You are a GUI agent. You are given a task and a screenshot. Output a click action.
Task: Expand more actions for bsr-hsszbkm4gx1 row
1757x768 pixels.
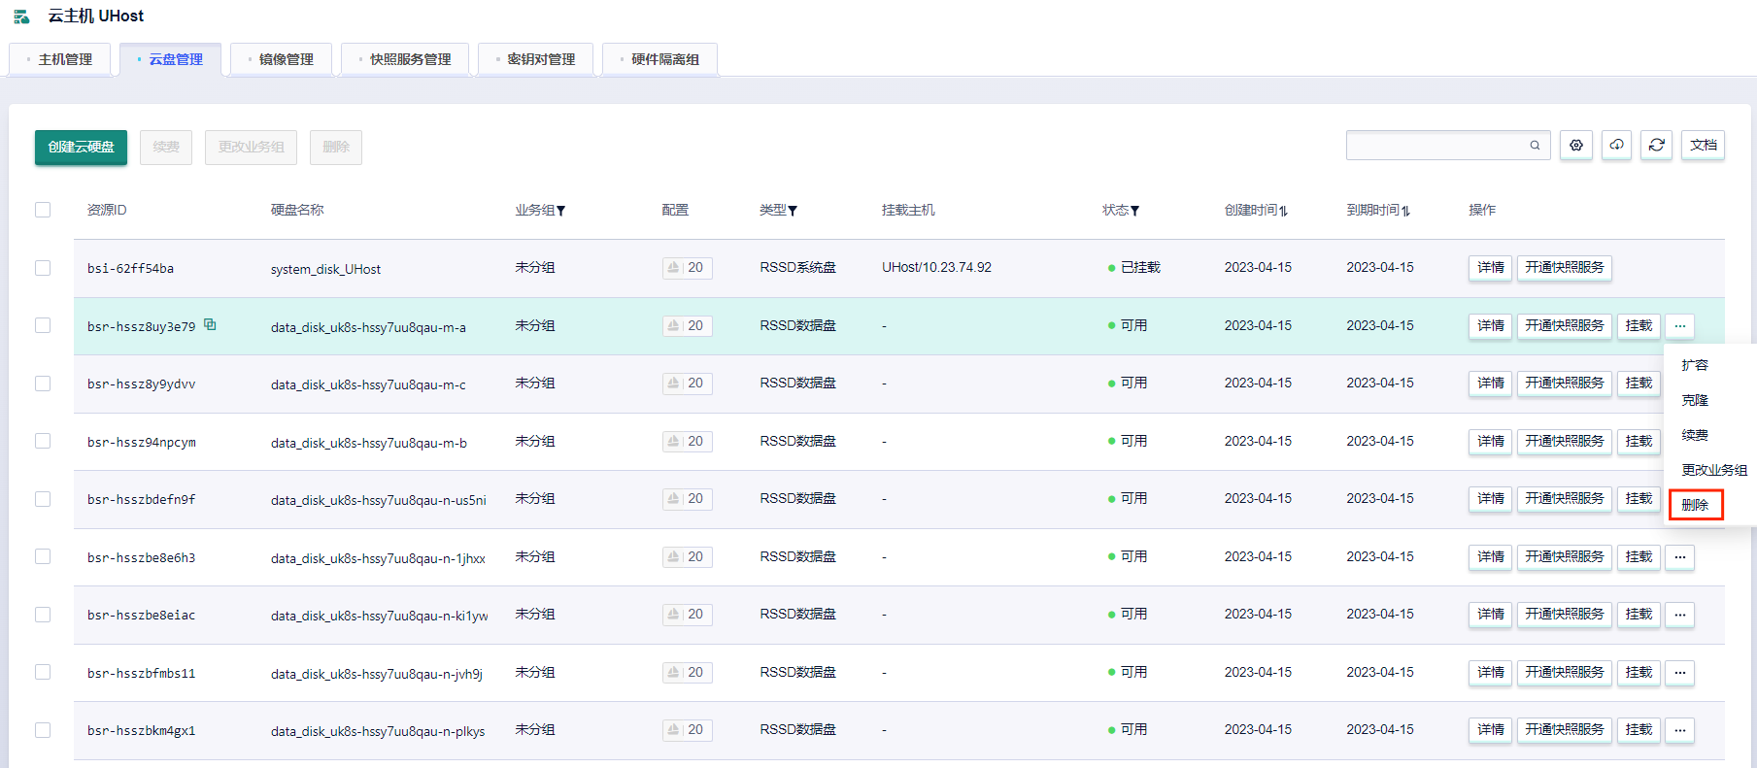point(1679,730)
